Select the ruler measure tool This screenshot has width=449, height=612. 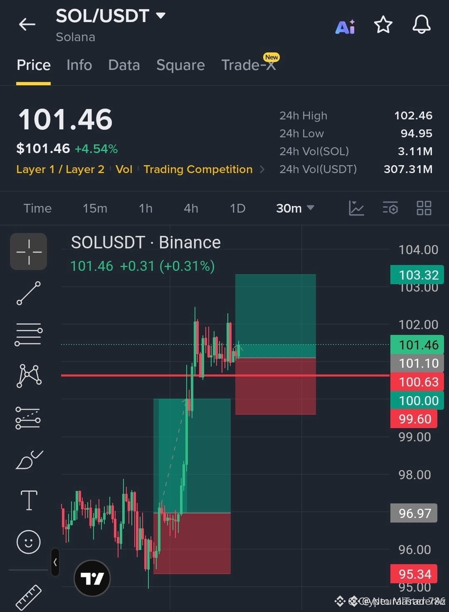pyautogui.click(x=29, y=597)
